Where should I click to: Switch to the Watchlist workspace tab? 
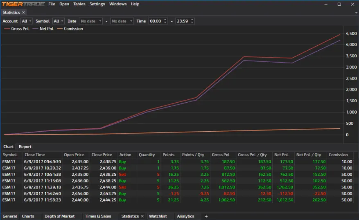click(158, 216)
